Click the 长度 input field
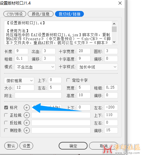Viewport: 141px width, 155px height. [x=22, y=51]
